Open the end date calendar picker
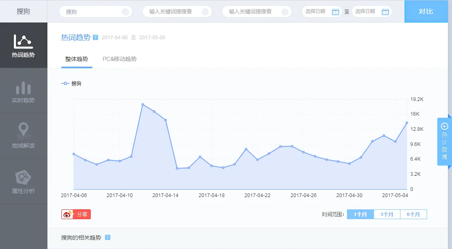 point(385,12)
